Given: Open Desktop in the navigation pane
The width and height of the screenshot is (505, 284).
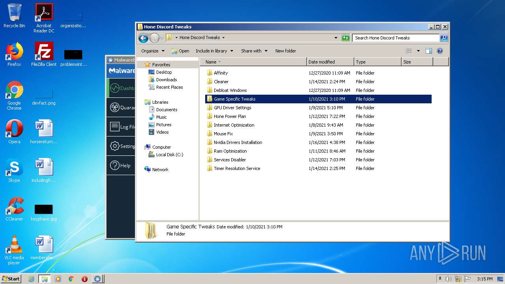Looking at the screenshot, I should coord(164,72).
